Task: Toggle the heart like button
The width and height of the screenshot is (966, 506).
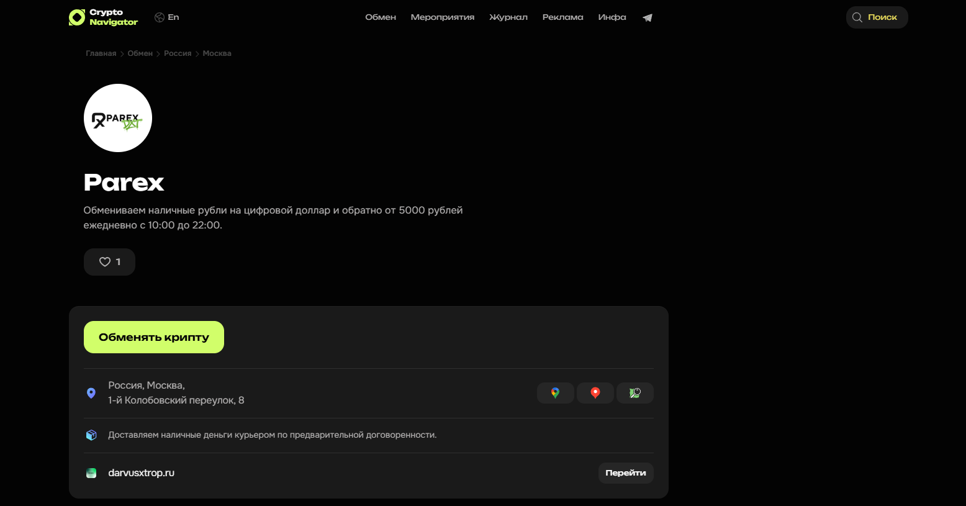Action: [109, 261]
